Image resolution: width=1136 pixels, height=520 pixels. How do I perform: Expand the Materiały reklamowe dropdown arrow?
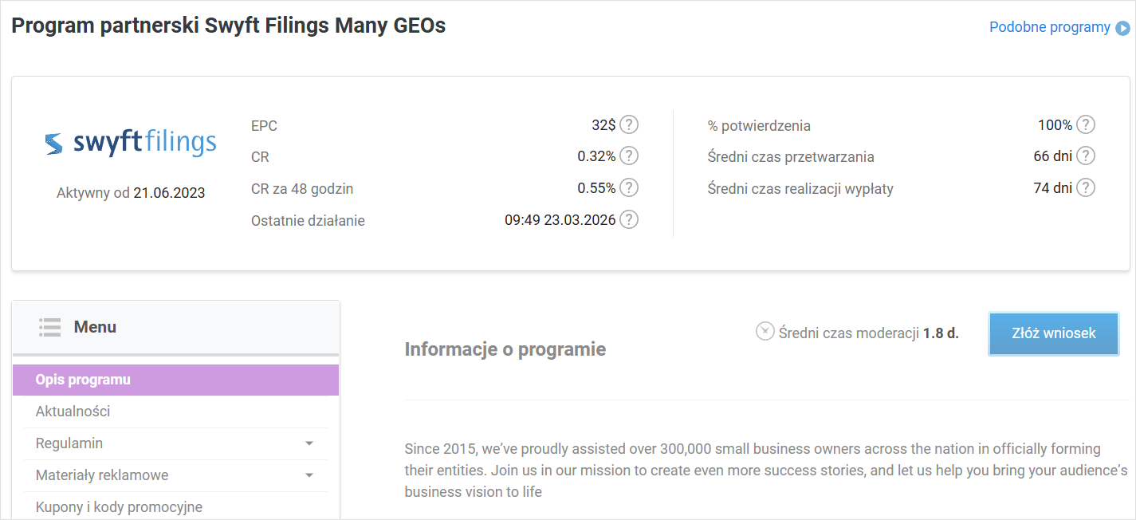coord(309,475)
